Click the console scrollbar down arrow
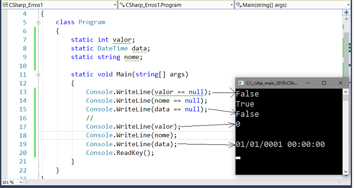 [346, 172]
